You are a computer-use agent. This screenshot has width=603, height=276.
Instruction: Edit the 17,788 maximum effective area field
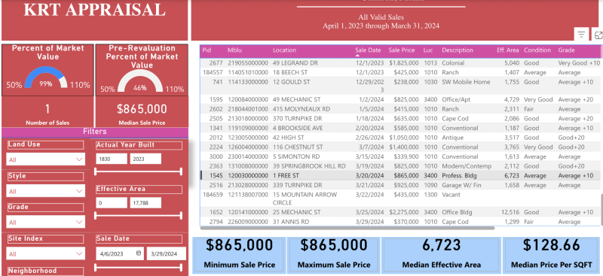point(145,203)
